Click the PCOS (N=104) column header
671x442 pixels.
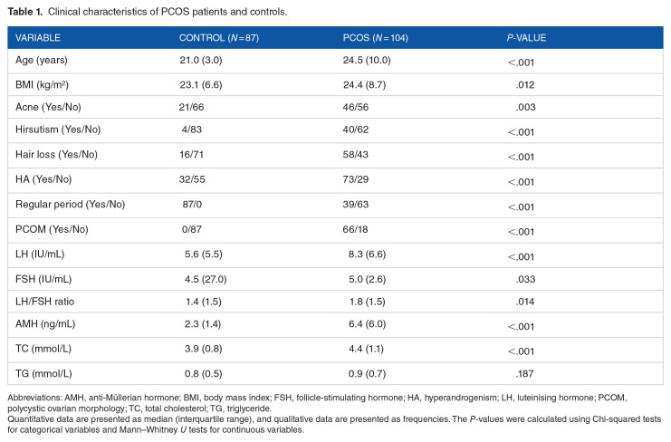[x=372, y=38]
